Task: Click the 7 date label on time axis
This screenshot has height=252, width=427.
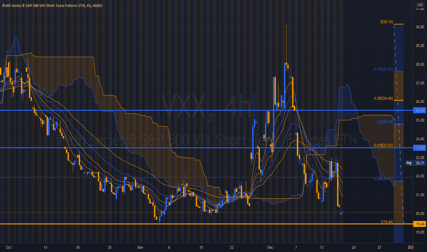Action: coord(296,247)
